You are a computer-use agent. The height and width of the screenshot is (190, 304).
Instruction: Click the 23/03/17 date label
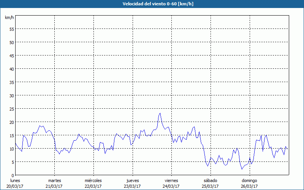132,186
